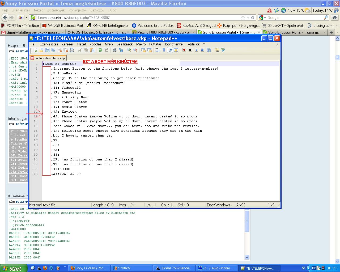
Task: Click ANSI encoding in the status bar
Action: [x=241, y=205]
